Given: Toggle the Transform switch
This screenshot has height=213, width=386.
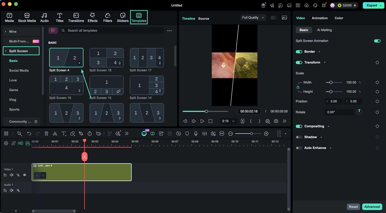Looking at the screenshot, I should [299, 62].
